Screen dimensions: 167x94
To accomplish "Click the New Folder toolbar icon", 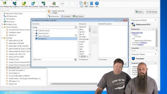I will coord(24,3).
